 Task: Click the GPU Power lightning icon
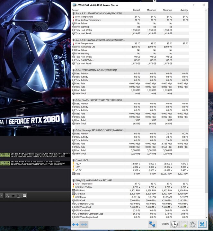pyautogui.click(x=74, y=197)
